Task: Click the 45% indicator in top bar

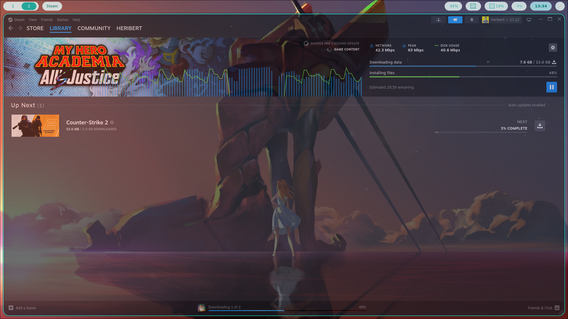Action: [454, 6]
